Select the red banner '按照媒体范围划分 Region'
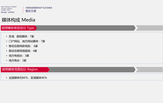Image resolution: width=163 pixels, height=103 pixels. [25, 70]
